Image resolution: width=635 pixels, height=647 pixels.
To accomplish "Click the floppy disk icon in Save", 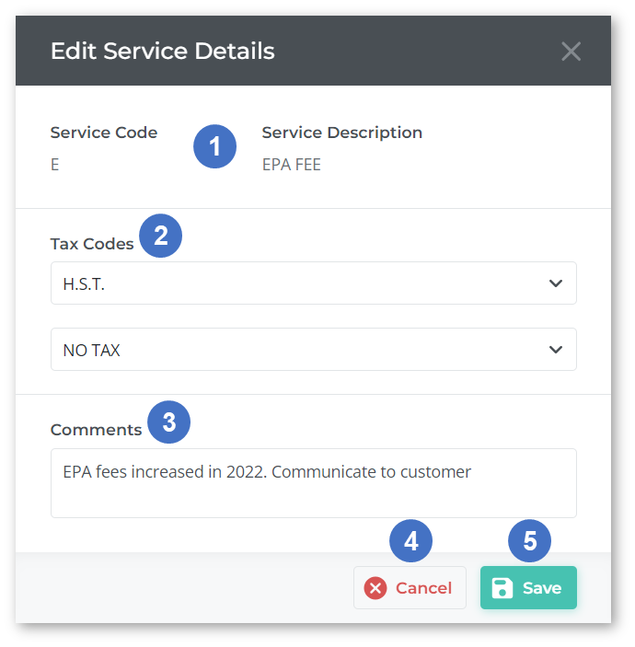I will (502, 588).
